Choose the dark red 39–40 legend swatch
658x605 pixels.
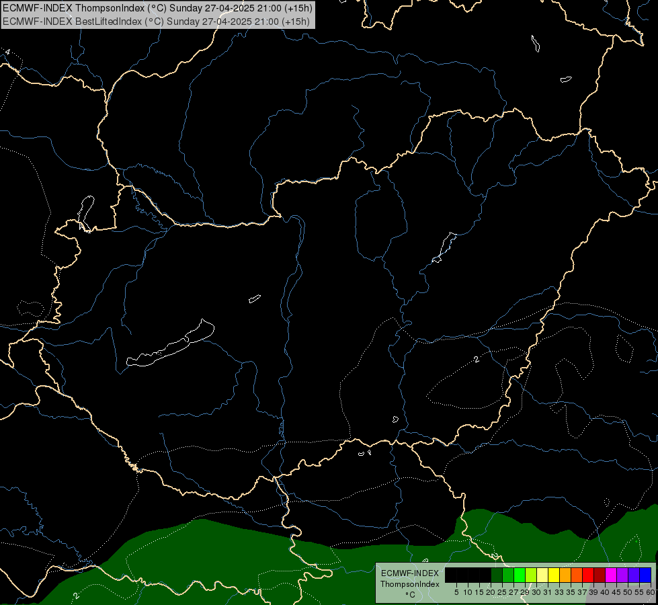(600, 575)
